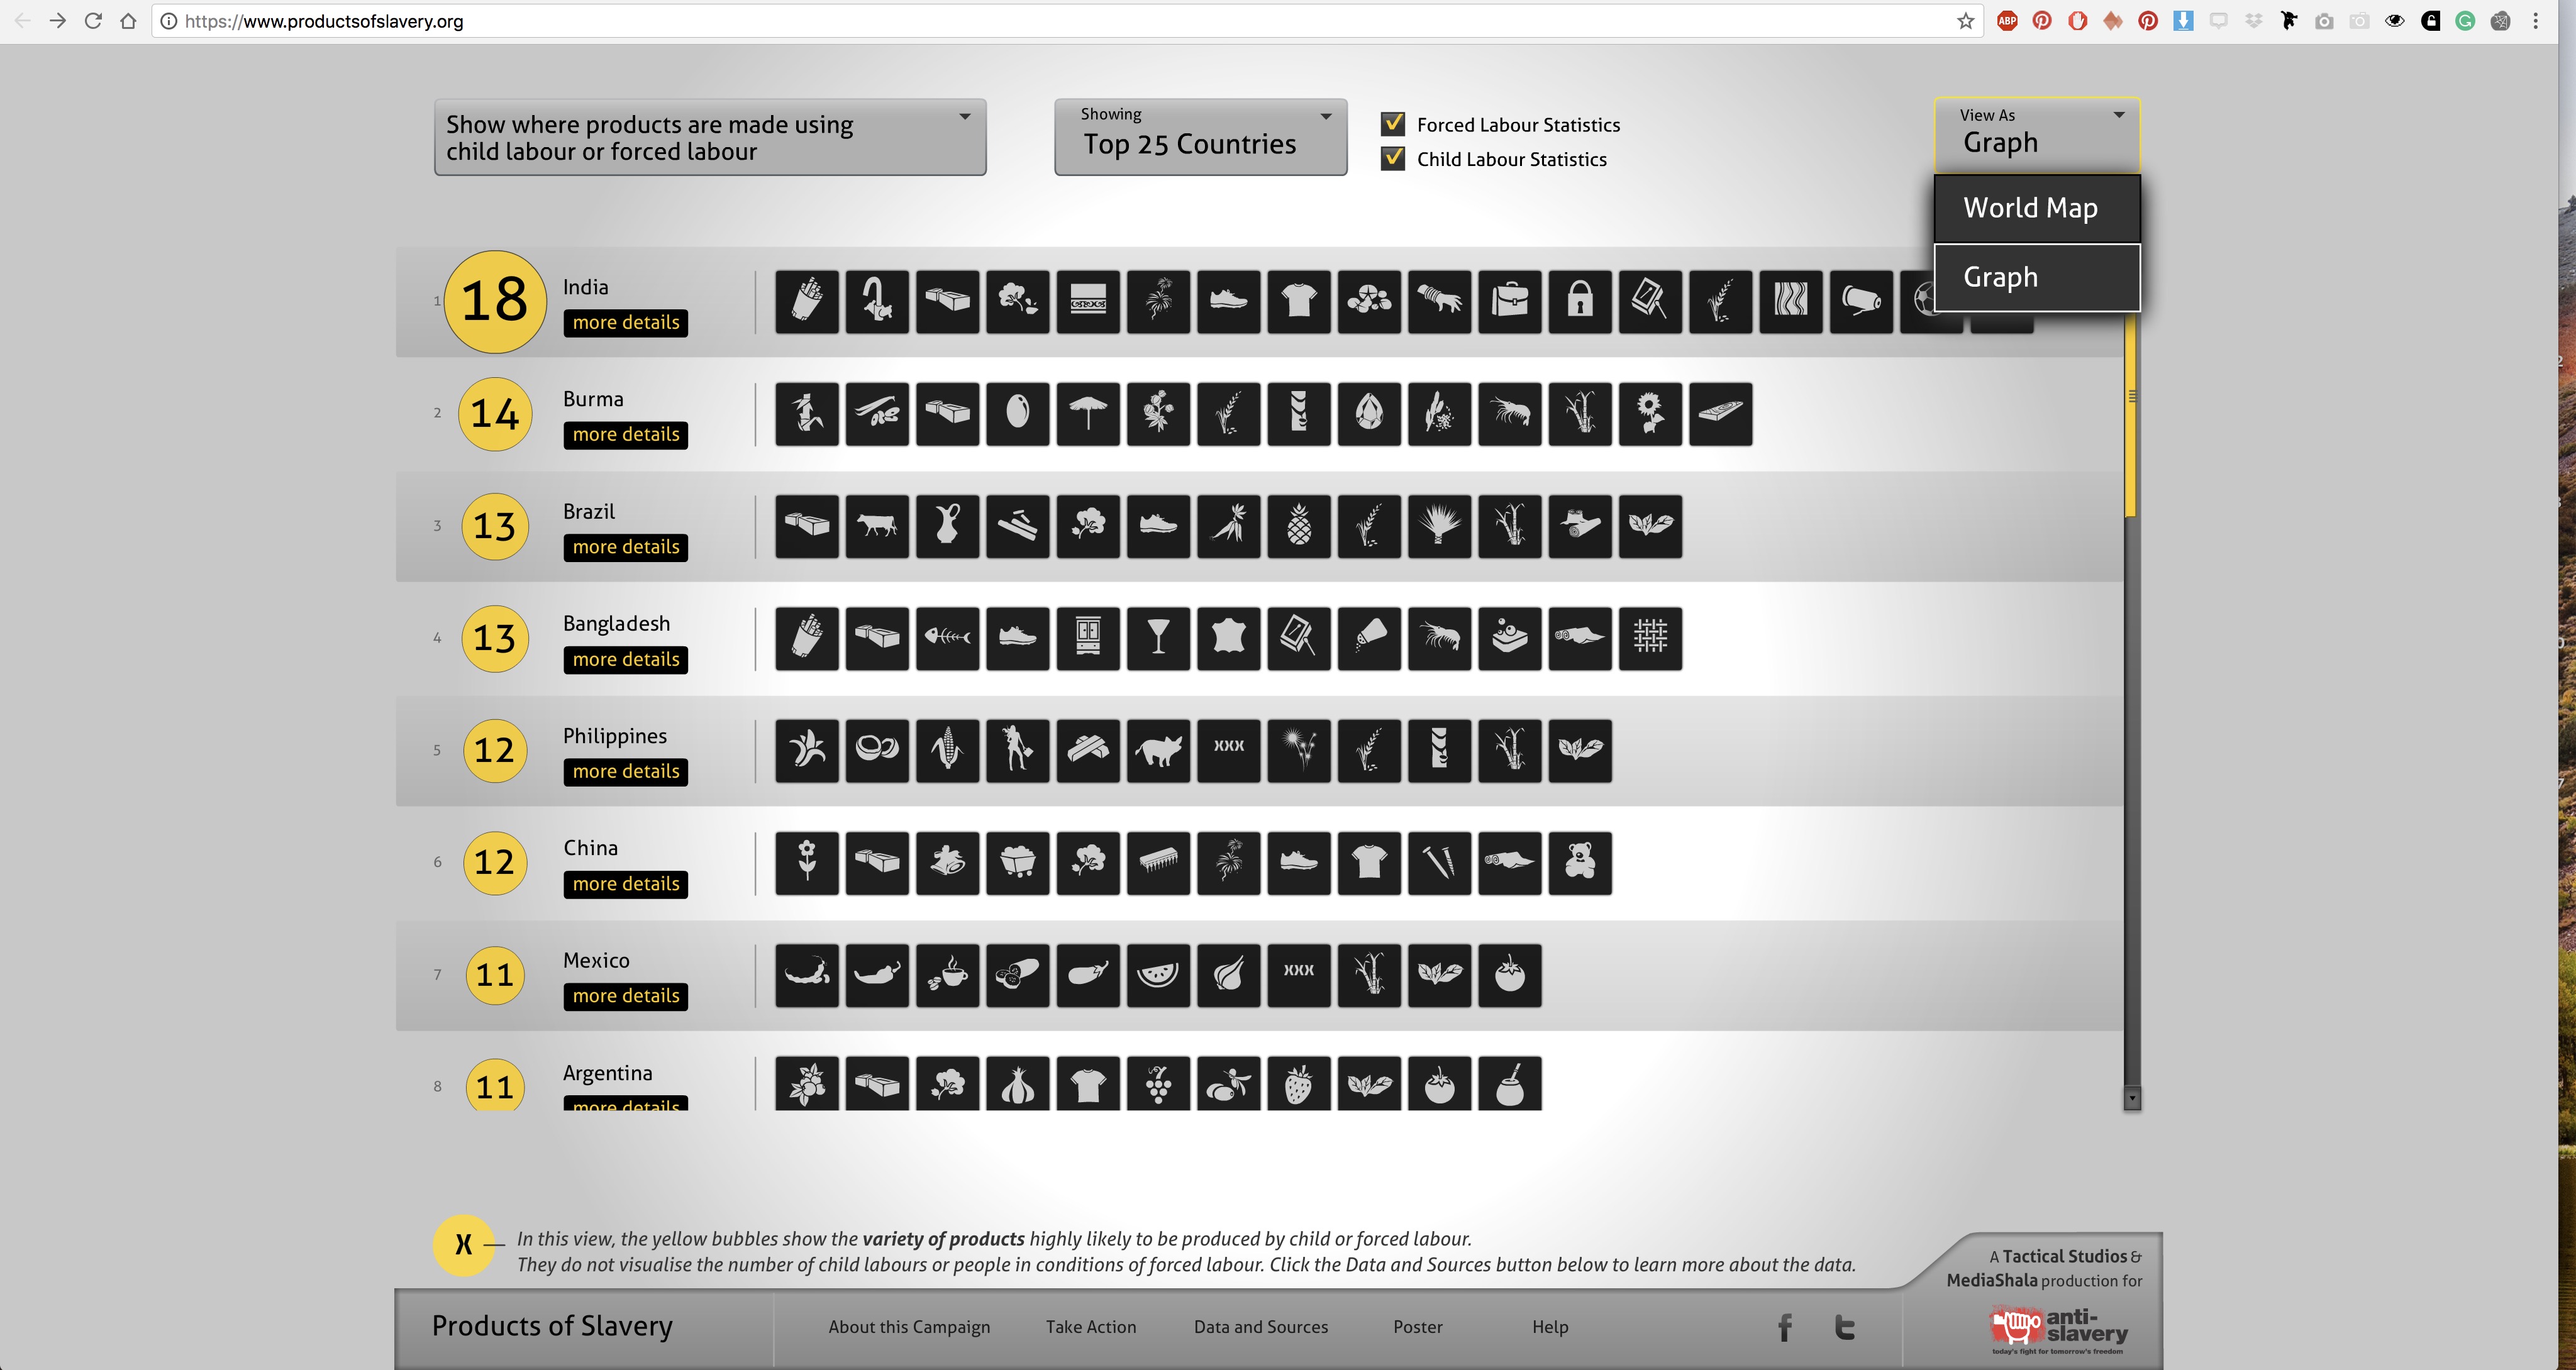The height and width of the screenshot is (1370, 2576).
Task: Click more details for Philippines
Action: [626, 772]
